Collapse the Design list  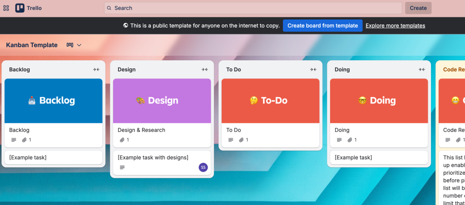pyautogui.click(x=205, y=69)
